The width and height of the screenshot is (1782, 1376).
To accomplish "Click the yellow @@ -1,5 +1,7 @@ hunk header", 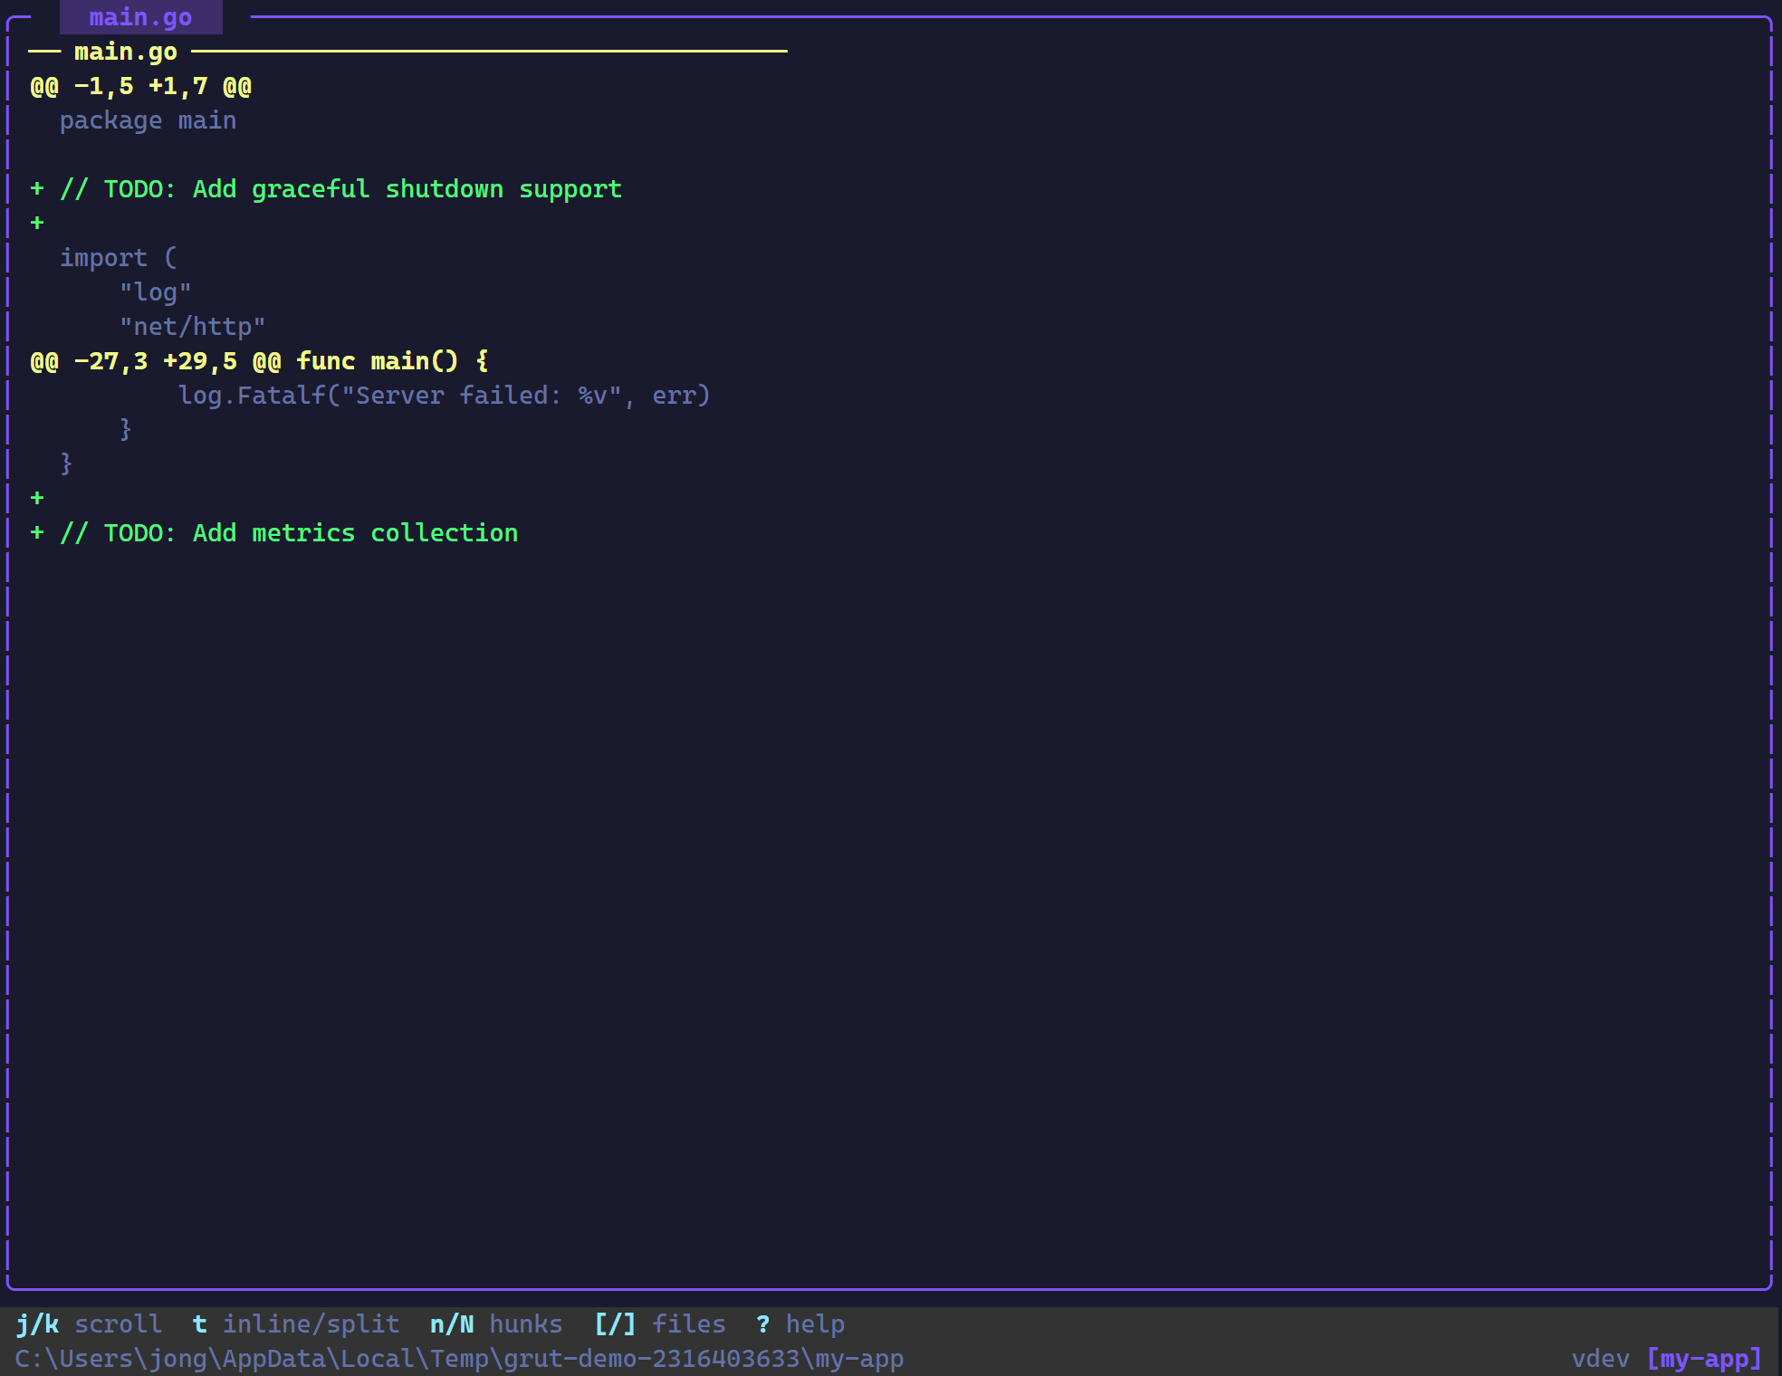I will [142, 86].
